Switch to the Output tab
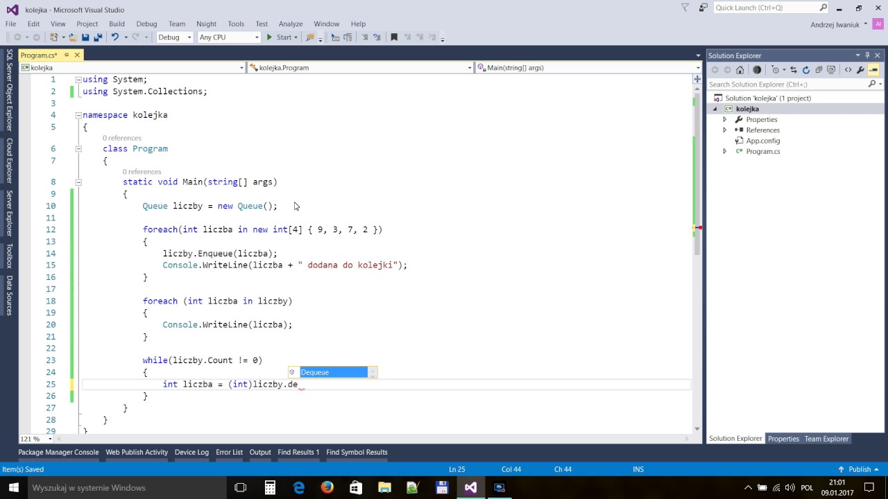The height and width of the screenshot is (499, 888). [x=260, y=452]
